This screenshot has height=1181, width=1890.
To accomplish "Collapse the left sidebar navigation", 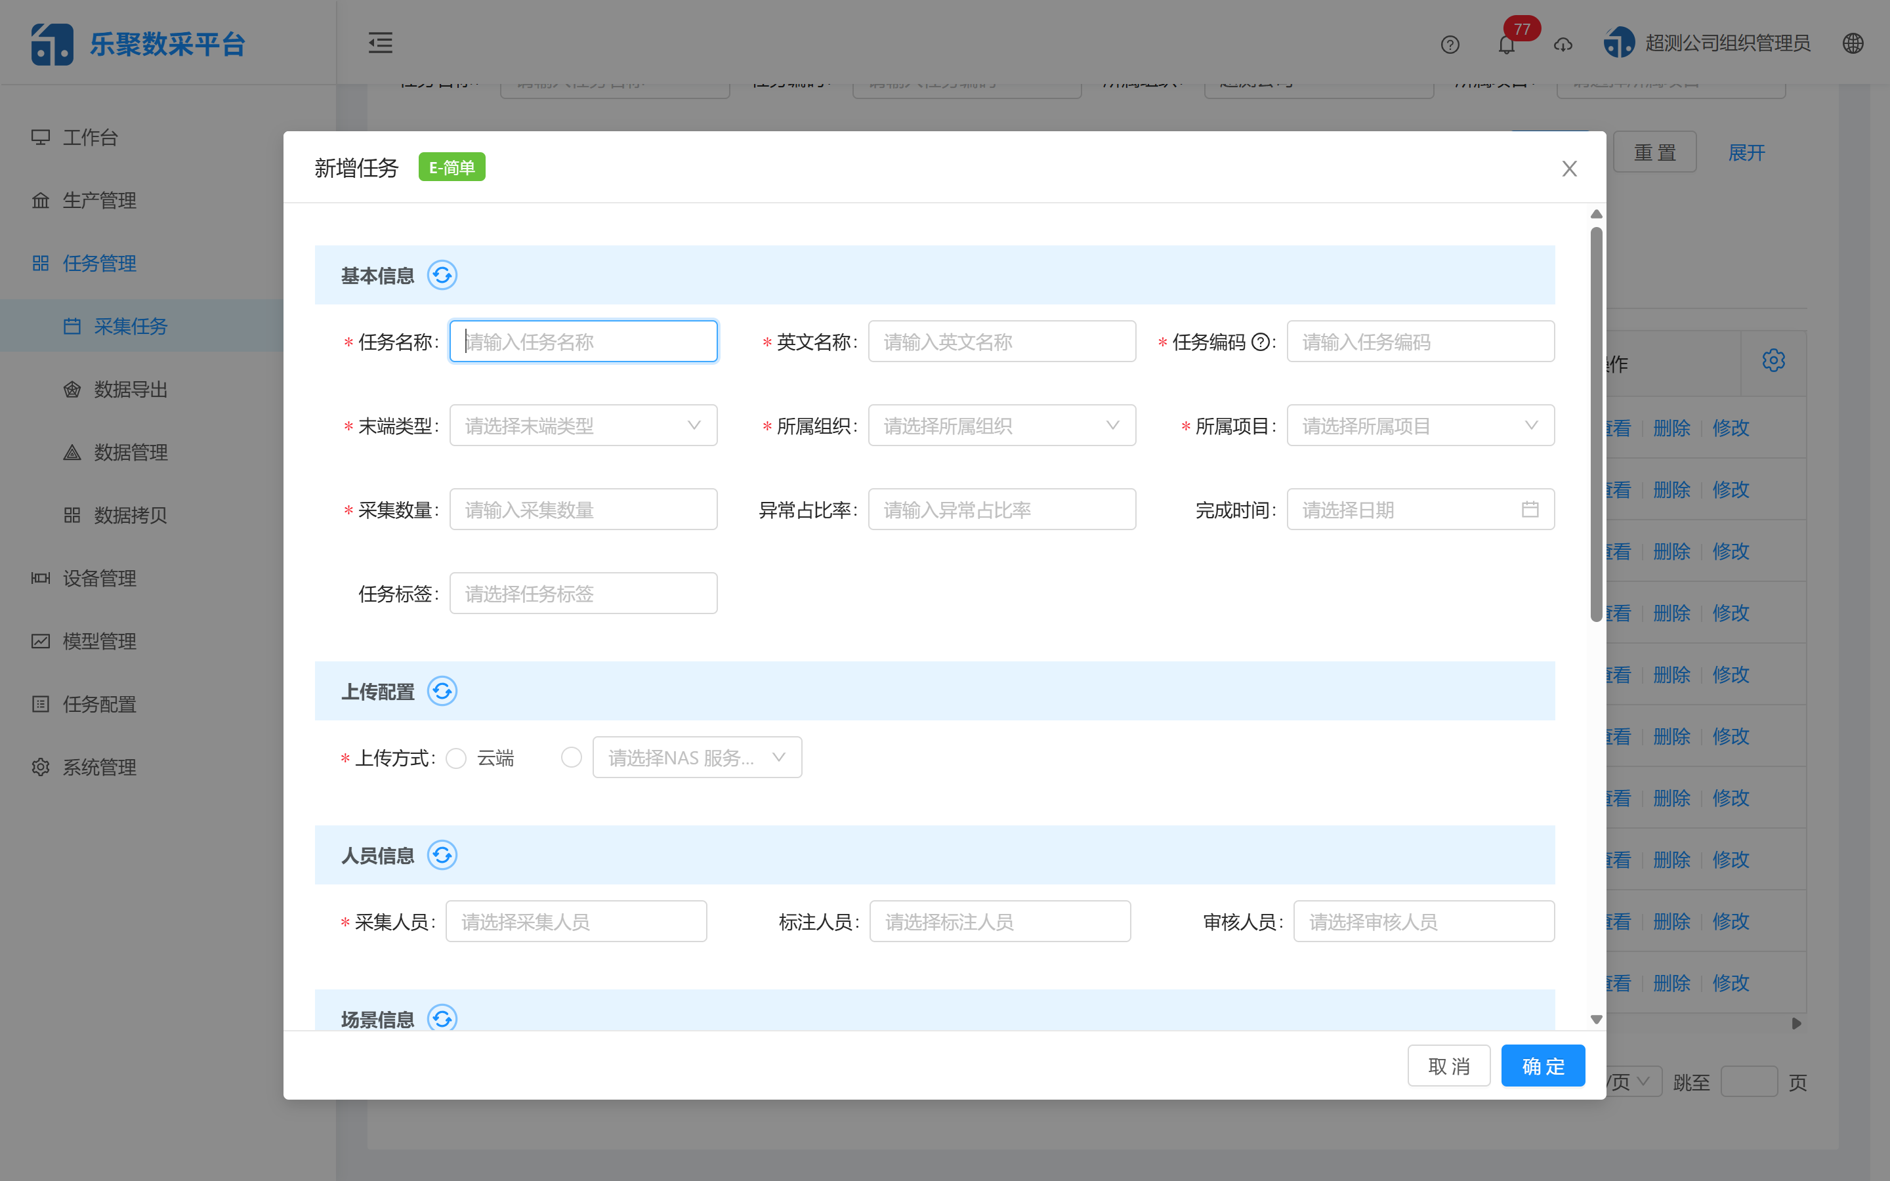I will 381,43.
